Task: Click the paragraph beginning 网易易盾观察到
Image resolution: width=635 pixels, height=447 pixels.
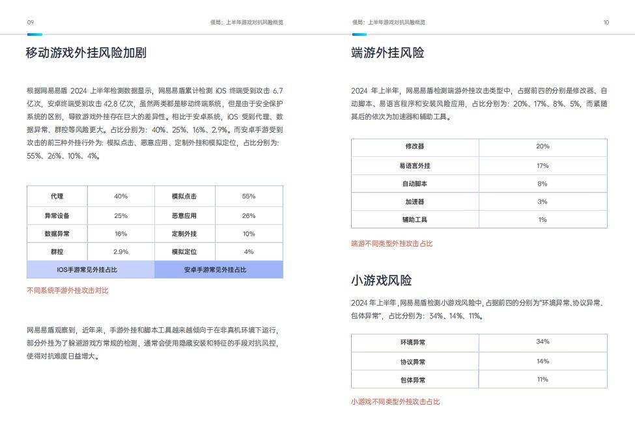Action: coord(152,343)
